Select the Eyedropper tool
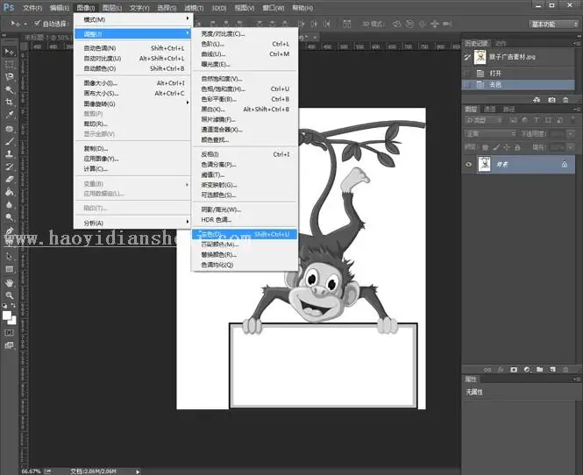Image resolution: width=583 pixels, height=475 pixels. (x=10, y=115)
